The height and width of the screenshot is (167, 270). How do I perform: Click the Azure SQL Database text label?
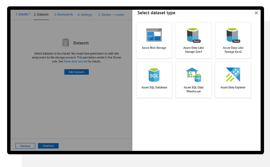click(154, 88)
